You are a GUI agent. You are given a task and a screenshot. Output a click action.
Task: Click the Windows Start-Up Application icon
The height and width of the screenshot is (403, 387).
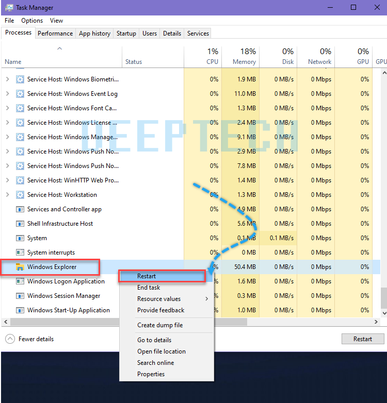tap(20, 310)
